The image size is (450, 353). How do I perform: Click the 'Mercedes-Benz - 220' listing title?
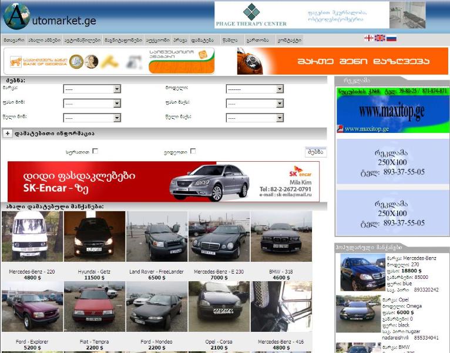32,272
